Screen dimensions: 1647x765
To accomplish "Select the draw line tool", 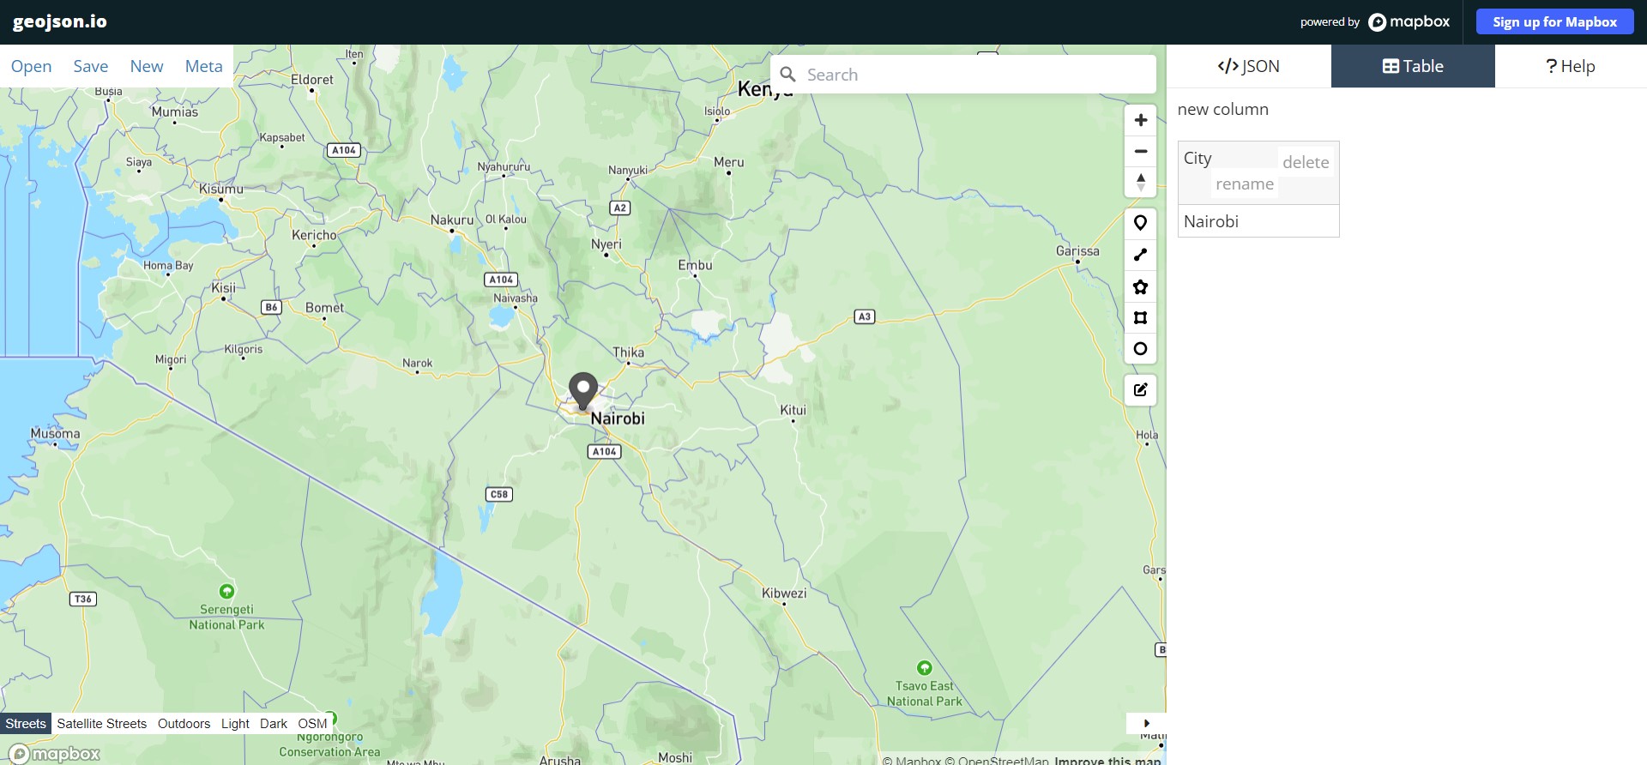I will [1140, 256].
